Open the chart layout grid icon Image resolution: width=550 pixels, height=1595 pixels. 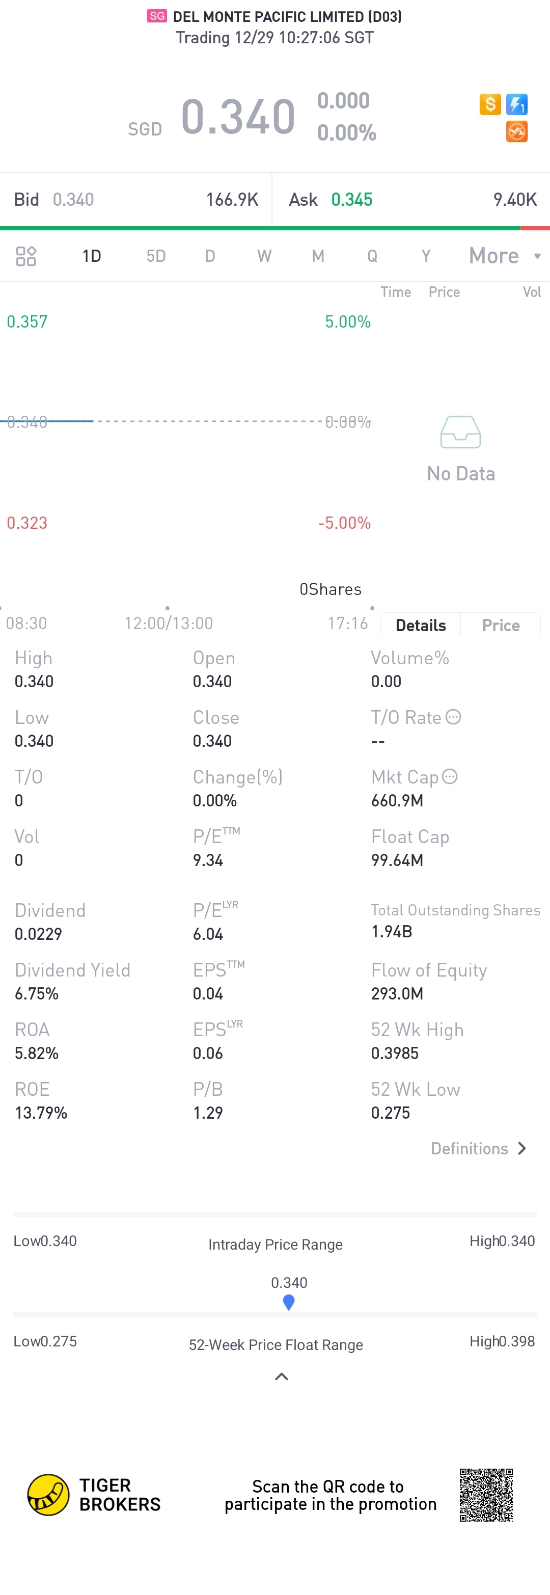[26, 256]
